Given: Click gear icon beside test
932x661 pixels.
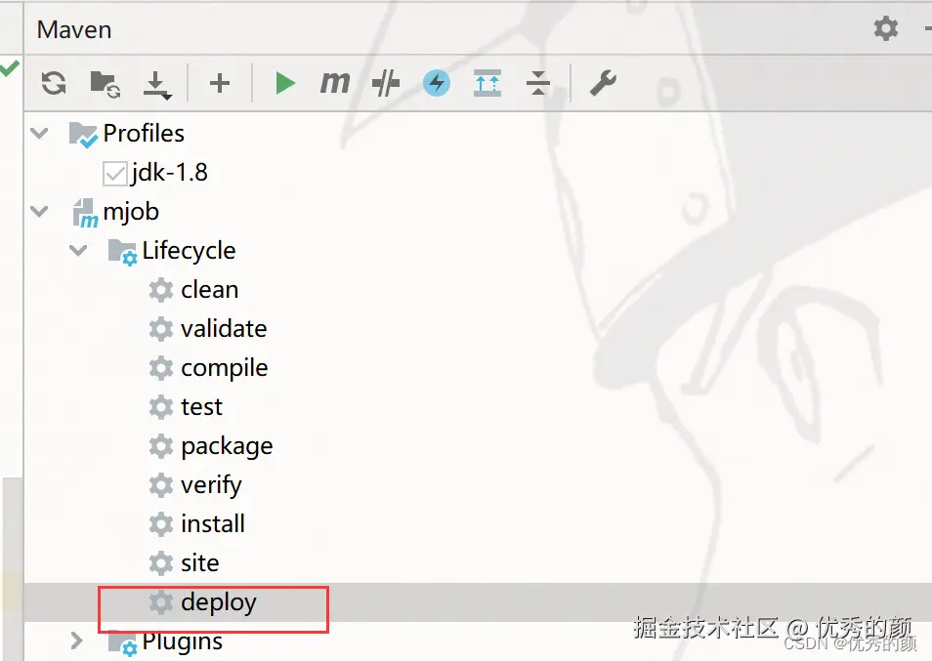Looking at the screenshot, I should point(161,407).
